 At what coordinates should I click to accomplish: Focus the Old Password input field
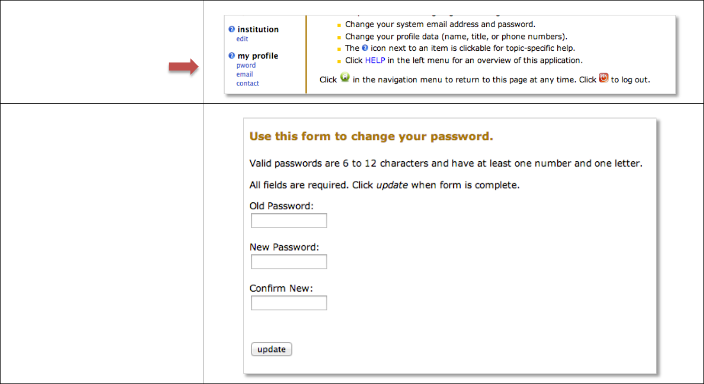289,221
